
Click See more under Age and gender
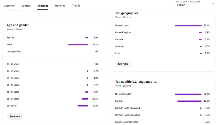(15, 117)
